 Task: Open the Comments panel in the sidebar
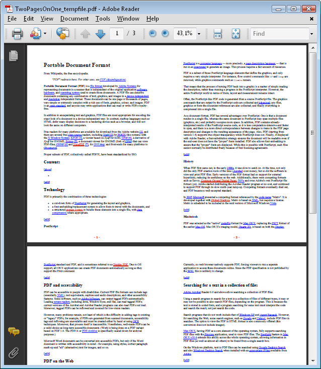pos(14,332)
